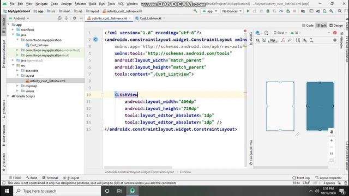
Task: Click the Infer Constraints magic wand icon
Action: click(x=290, y=40)
